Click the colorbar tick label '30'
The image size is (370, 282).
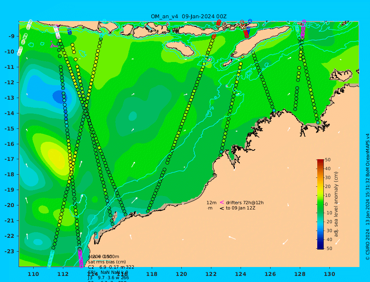328,177
